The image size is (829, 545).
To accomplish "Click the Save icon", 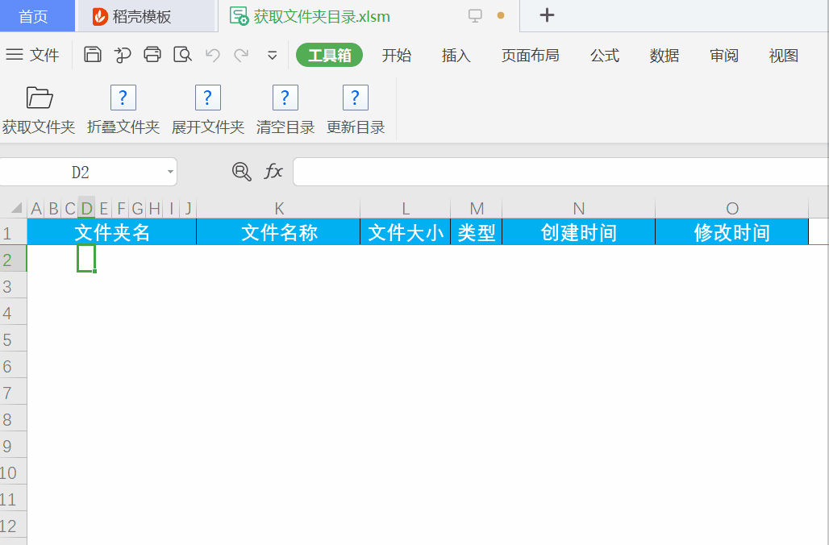I will point(92,56).
